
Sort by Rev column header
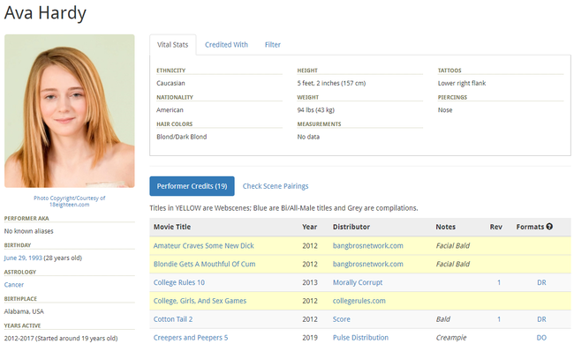(496, 227)
